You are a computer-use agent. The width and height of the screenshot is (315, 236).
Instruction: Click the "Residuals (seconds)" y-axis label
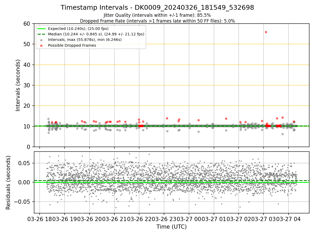(8, 183)
